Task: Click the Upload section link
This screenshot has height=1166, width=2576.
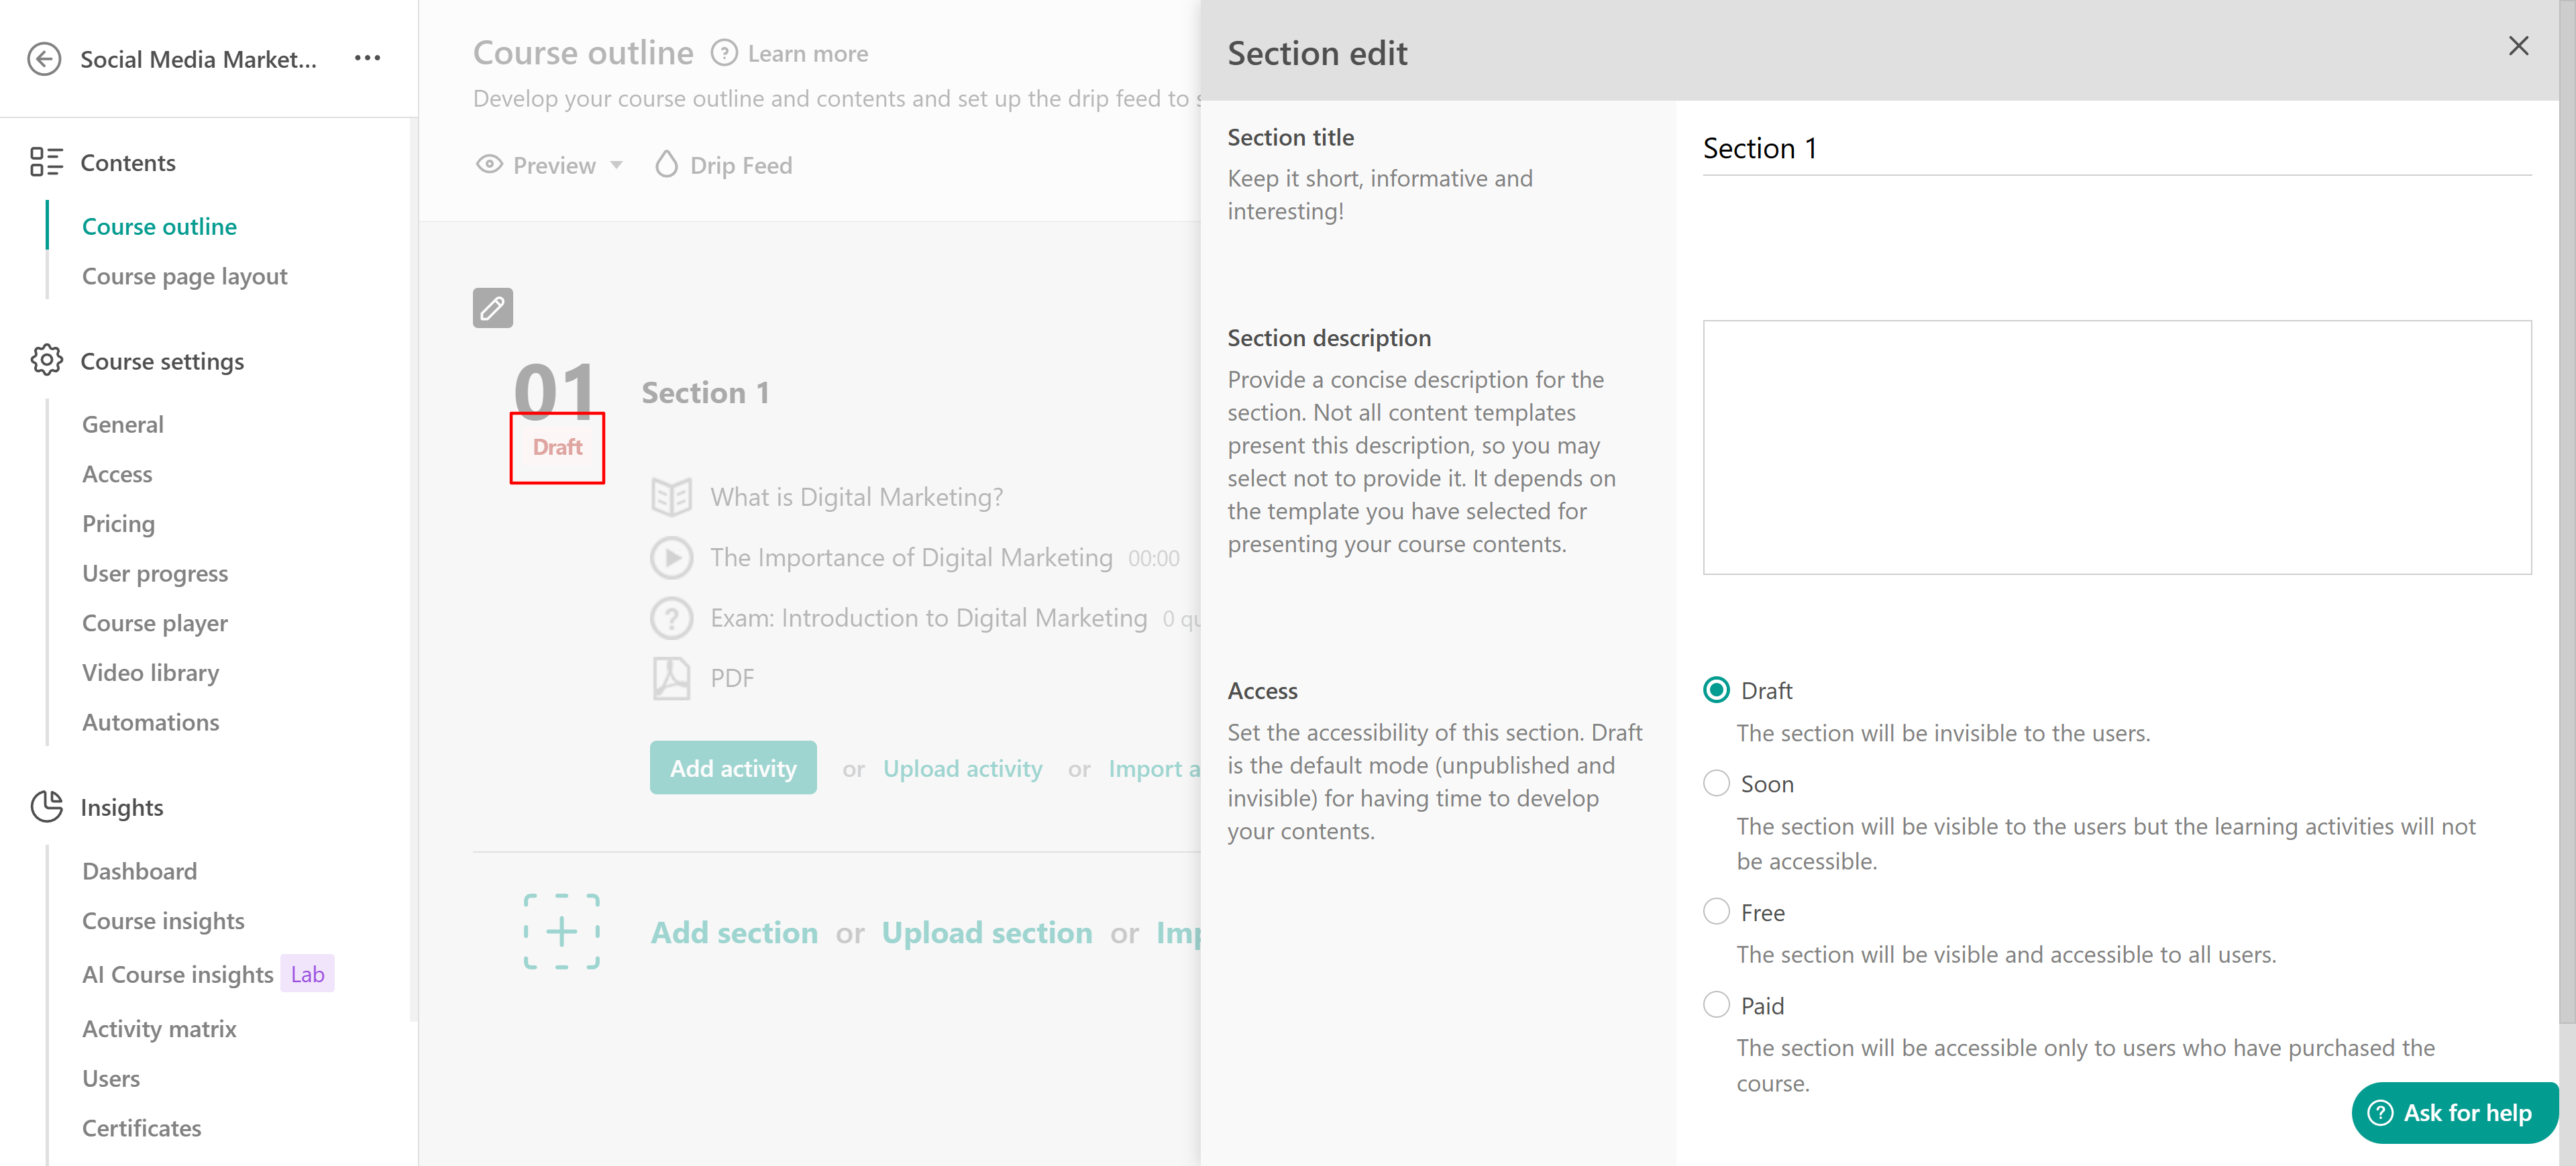Action: [986, 932]
